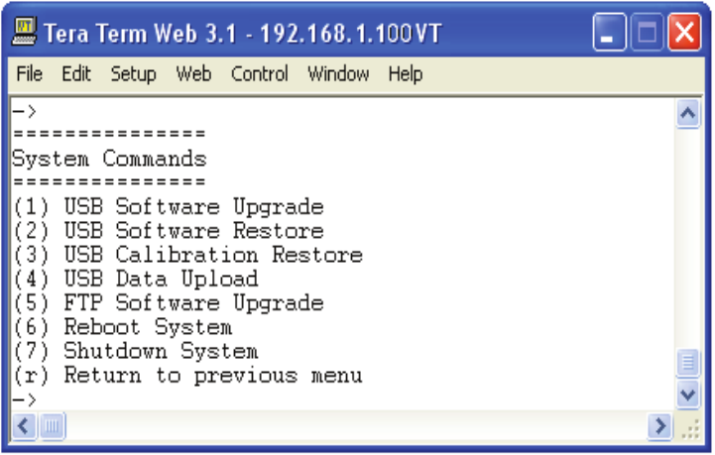Click the vertical scrollbar up arrow
Screen dimensions: 715x455
point(687,115)
